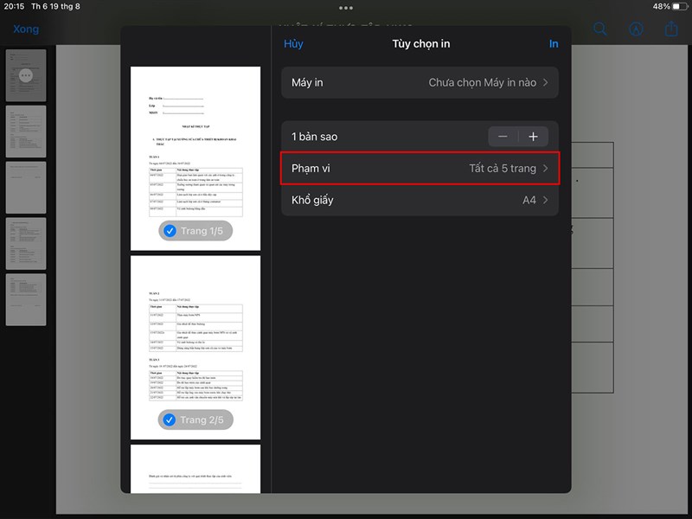Open Máy in to choose a printer

tap(419, 82)
